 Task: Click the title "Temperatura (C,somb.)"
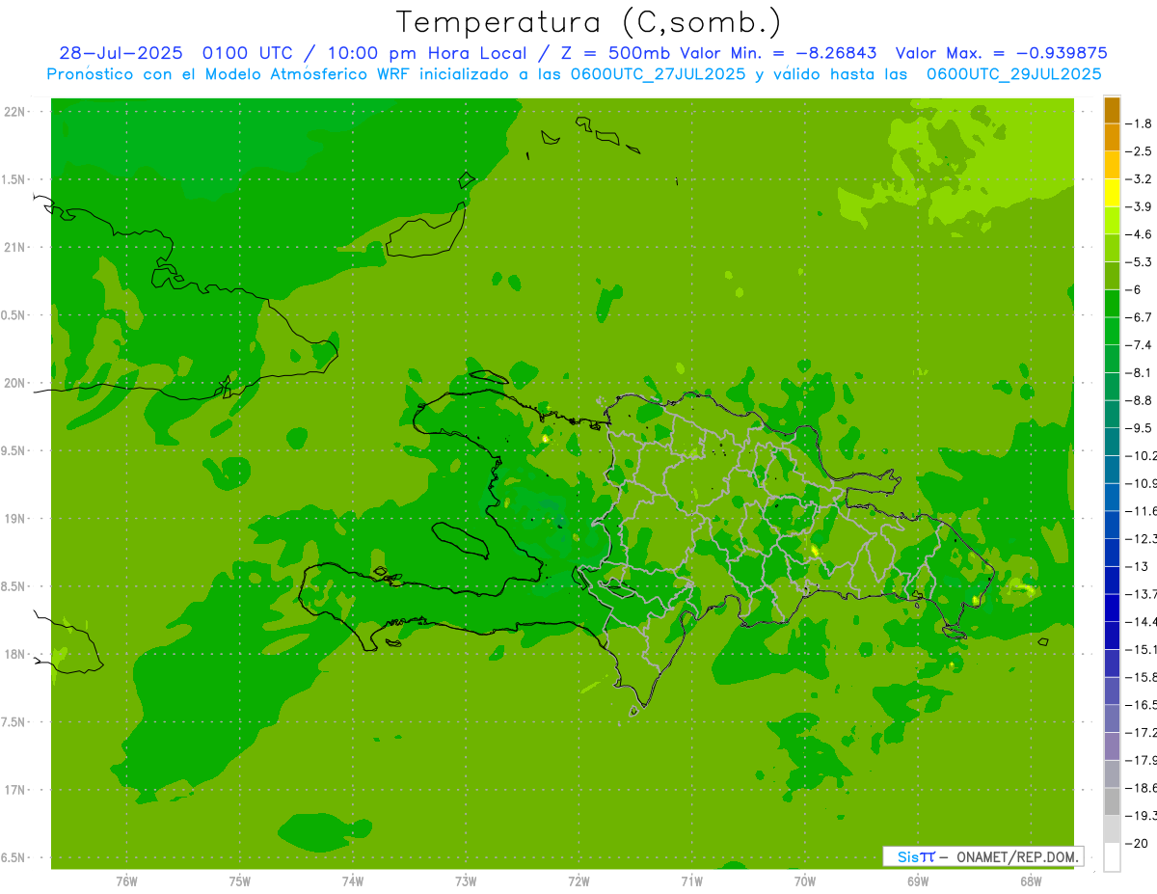(588, 22)
